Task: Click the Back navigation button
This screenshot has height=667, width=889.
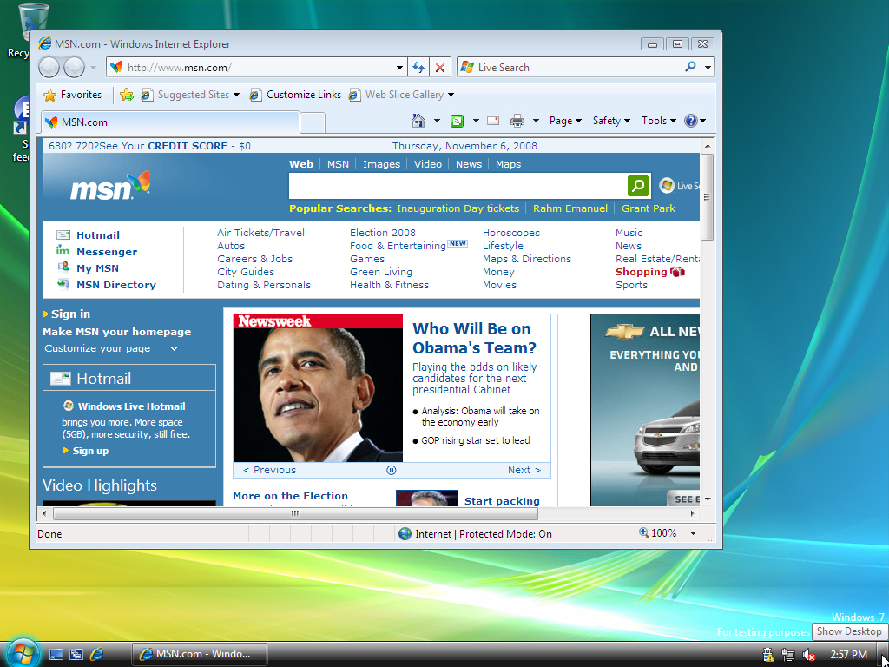Action: (49, 68)
